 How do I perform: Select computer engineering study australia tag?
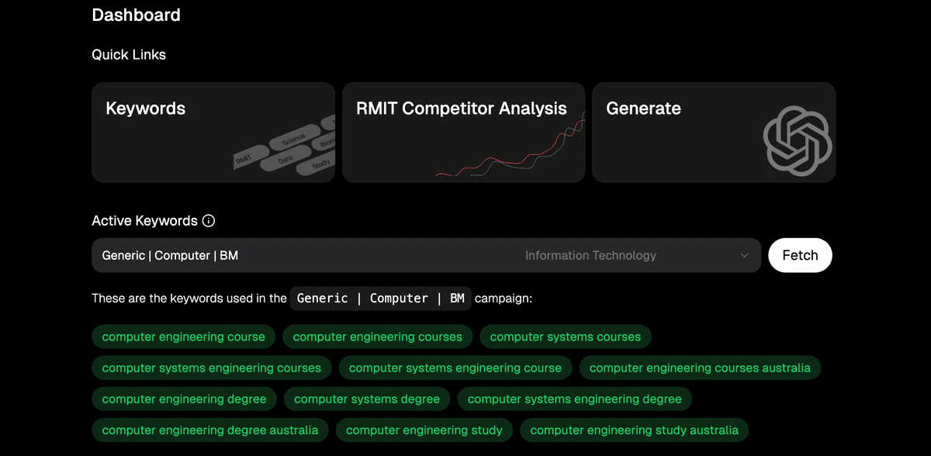[x=635, y=430]
